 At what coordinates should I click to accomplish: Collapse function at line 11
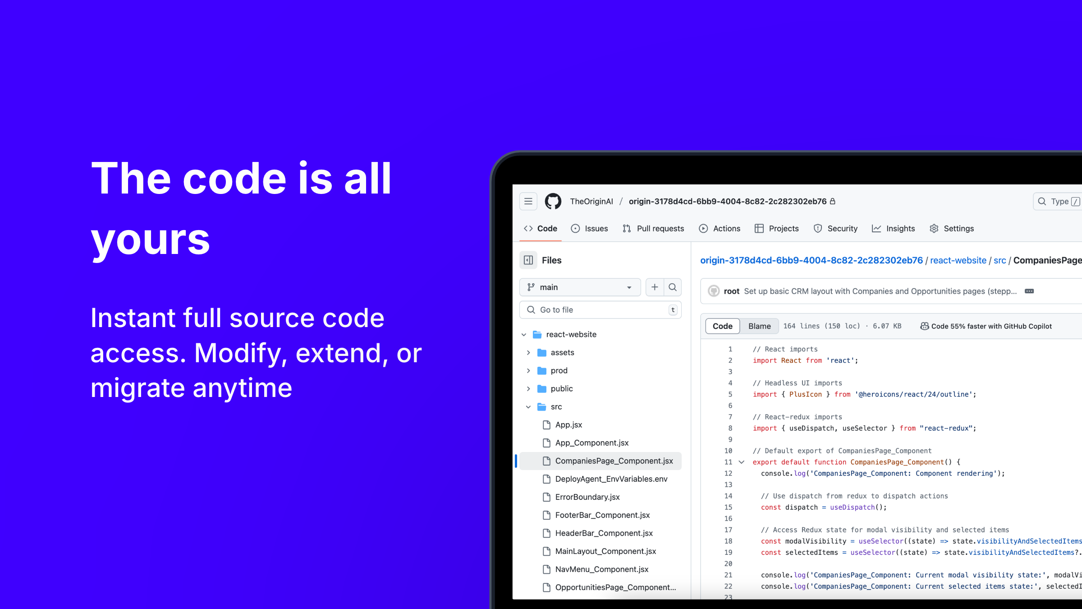(x=742, y=462)
